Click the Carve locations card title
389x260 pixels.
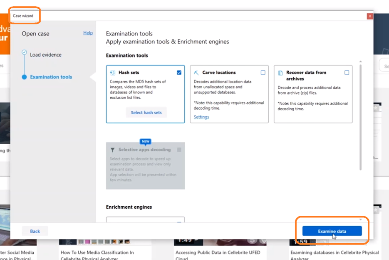[219, 72]
